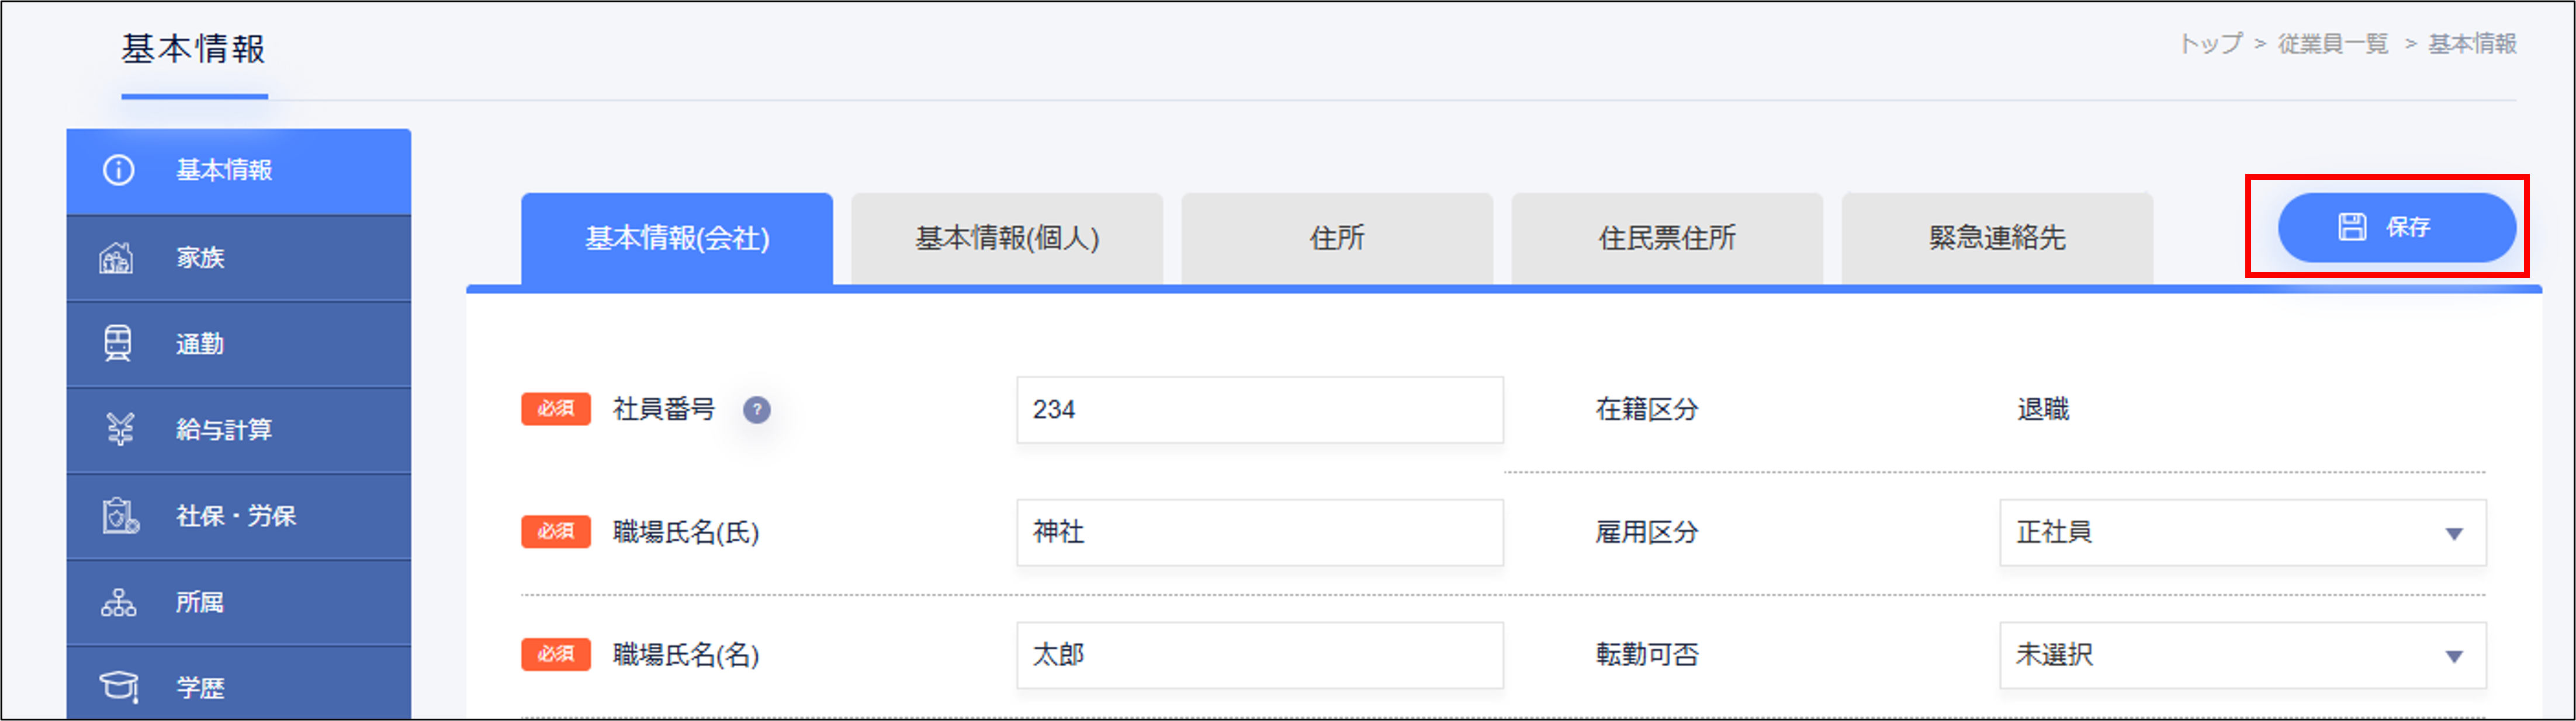The width and height of the screenshot is (2576, 721).
Task: Click the help question mark beside 社員番号
Action: click(757, 410)
